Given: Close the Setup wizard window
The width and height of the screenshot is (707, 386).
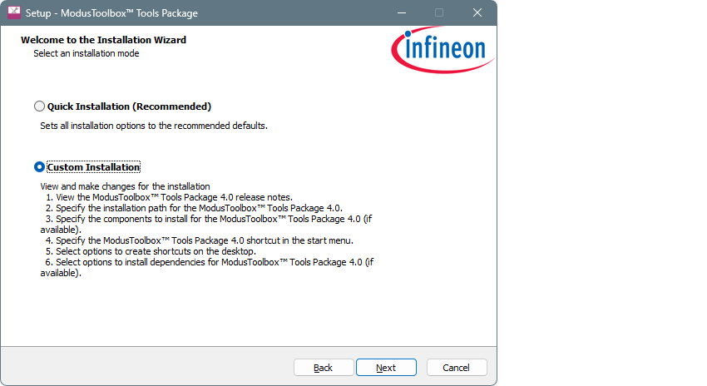Looking at the screenshot, I should 477,12.
